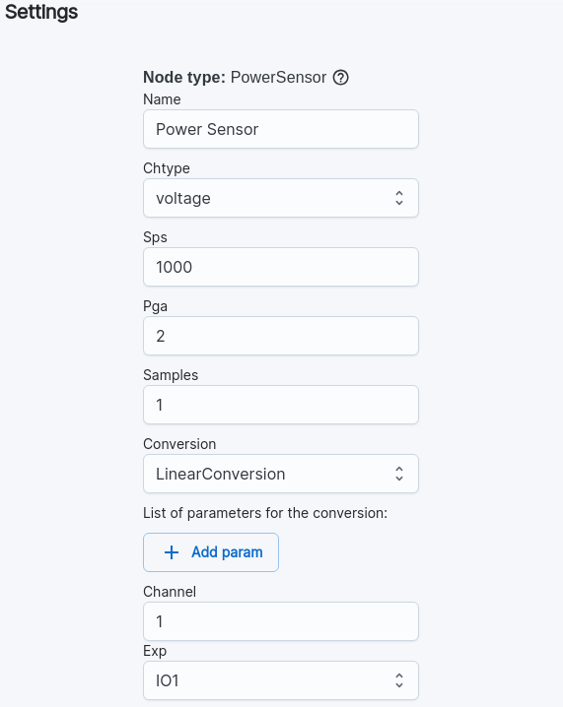563x707 pixels.
Task: Open the Conversion dropdown showing LinearConversion
Action: (x=281, y=474)
